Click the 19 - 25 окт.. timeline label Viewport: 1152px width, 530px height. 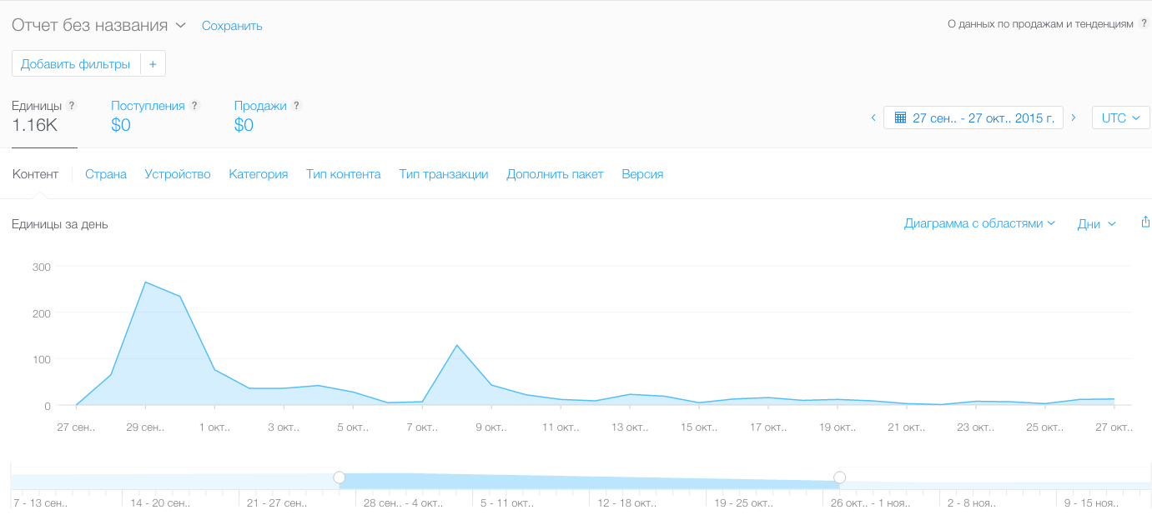[x=744, y=503]
